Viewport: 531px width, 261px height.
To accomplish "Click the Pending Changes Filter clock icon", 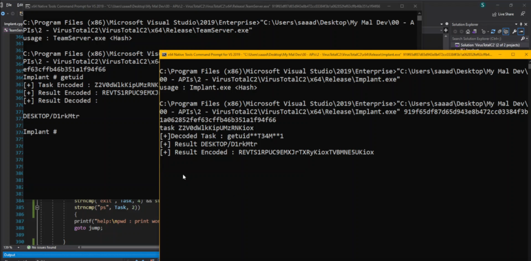I will click(484, 32).
